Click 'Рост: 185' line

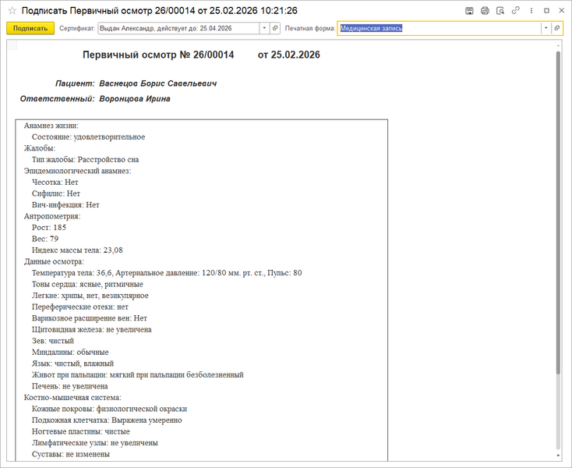coord(49,228)
